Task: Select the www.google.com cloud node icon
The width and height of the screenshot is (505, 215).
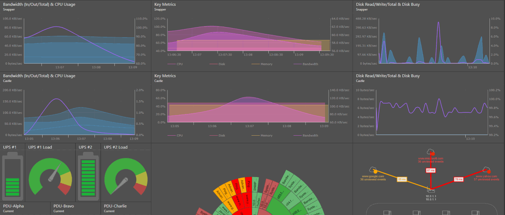Action: (373, 170)
